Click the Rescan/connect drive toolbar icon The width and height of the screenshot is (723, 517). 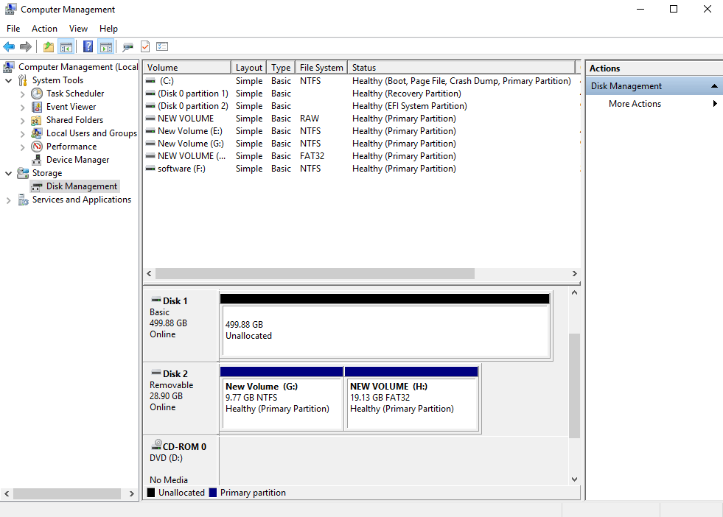tap(128, 46)
